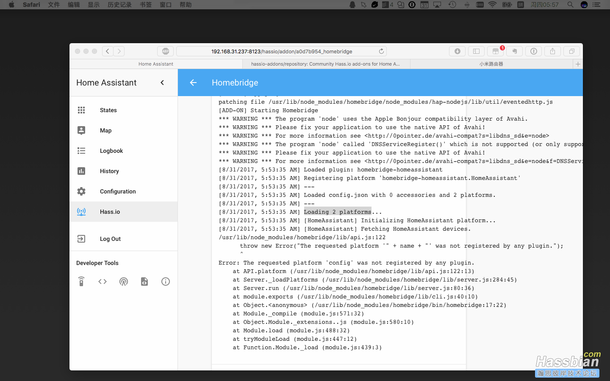Click the Time Machine menu bar icon
The image size is (610, 381).
[x=452, y=5]
